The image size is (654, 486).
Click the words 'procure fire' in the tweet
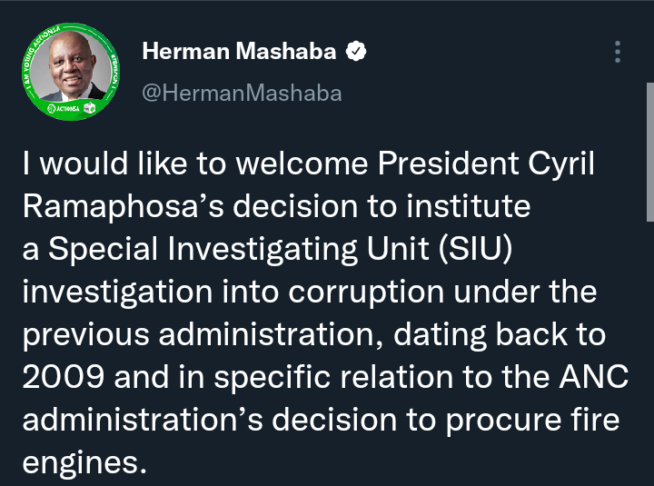[x=532, y=421]
